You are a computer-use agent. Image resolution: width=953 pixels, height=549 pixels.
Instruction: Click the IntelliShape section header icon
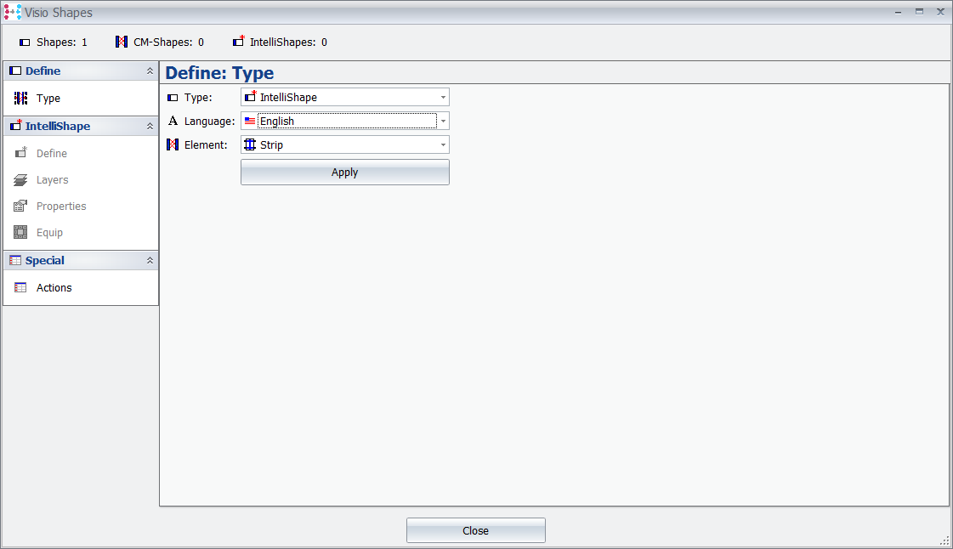pyautogui.click(x=16, y=125)
